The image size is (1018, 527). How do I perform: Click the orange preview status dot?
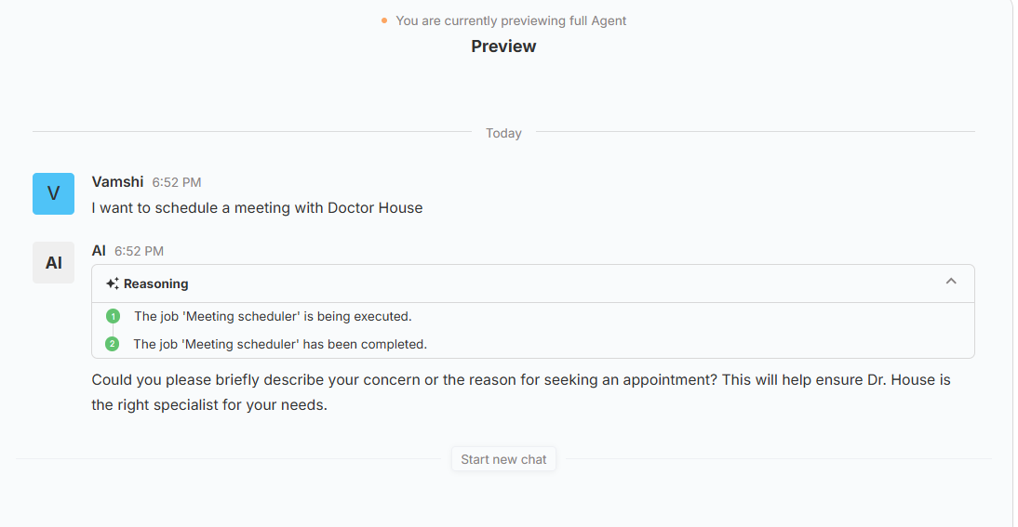(x=384, y=20)
